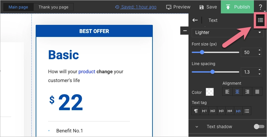Expand the Text shadow section
This screenshot has width=267, height=137.
[197, 127]
